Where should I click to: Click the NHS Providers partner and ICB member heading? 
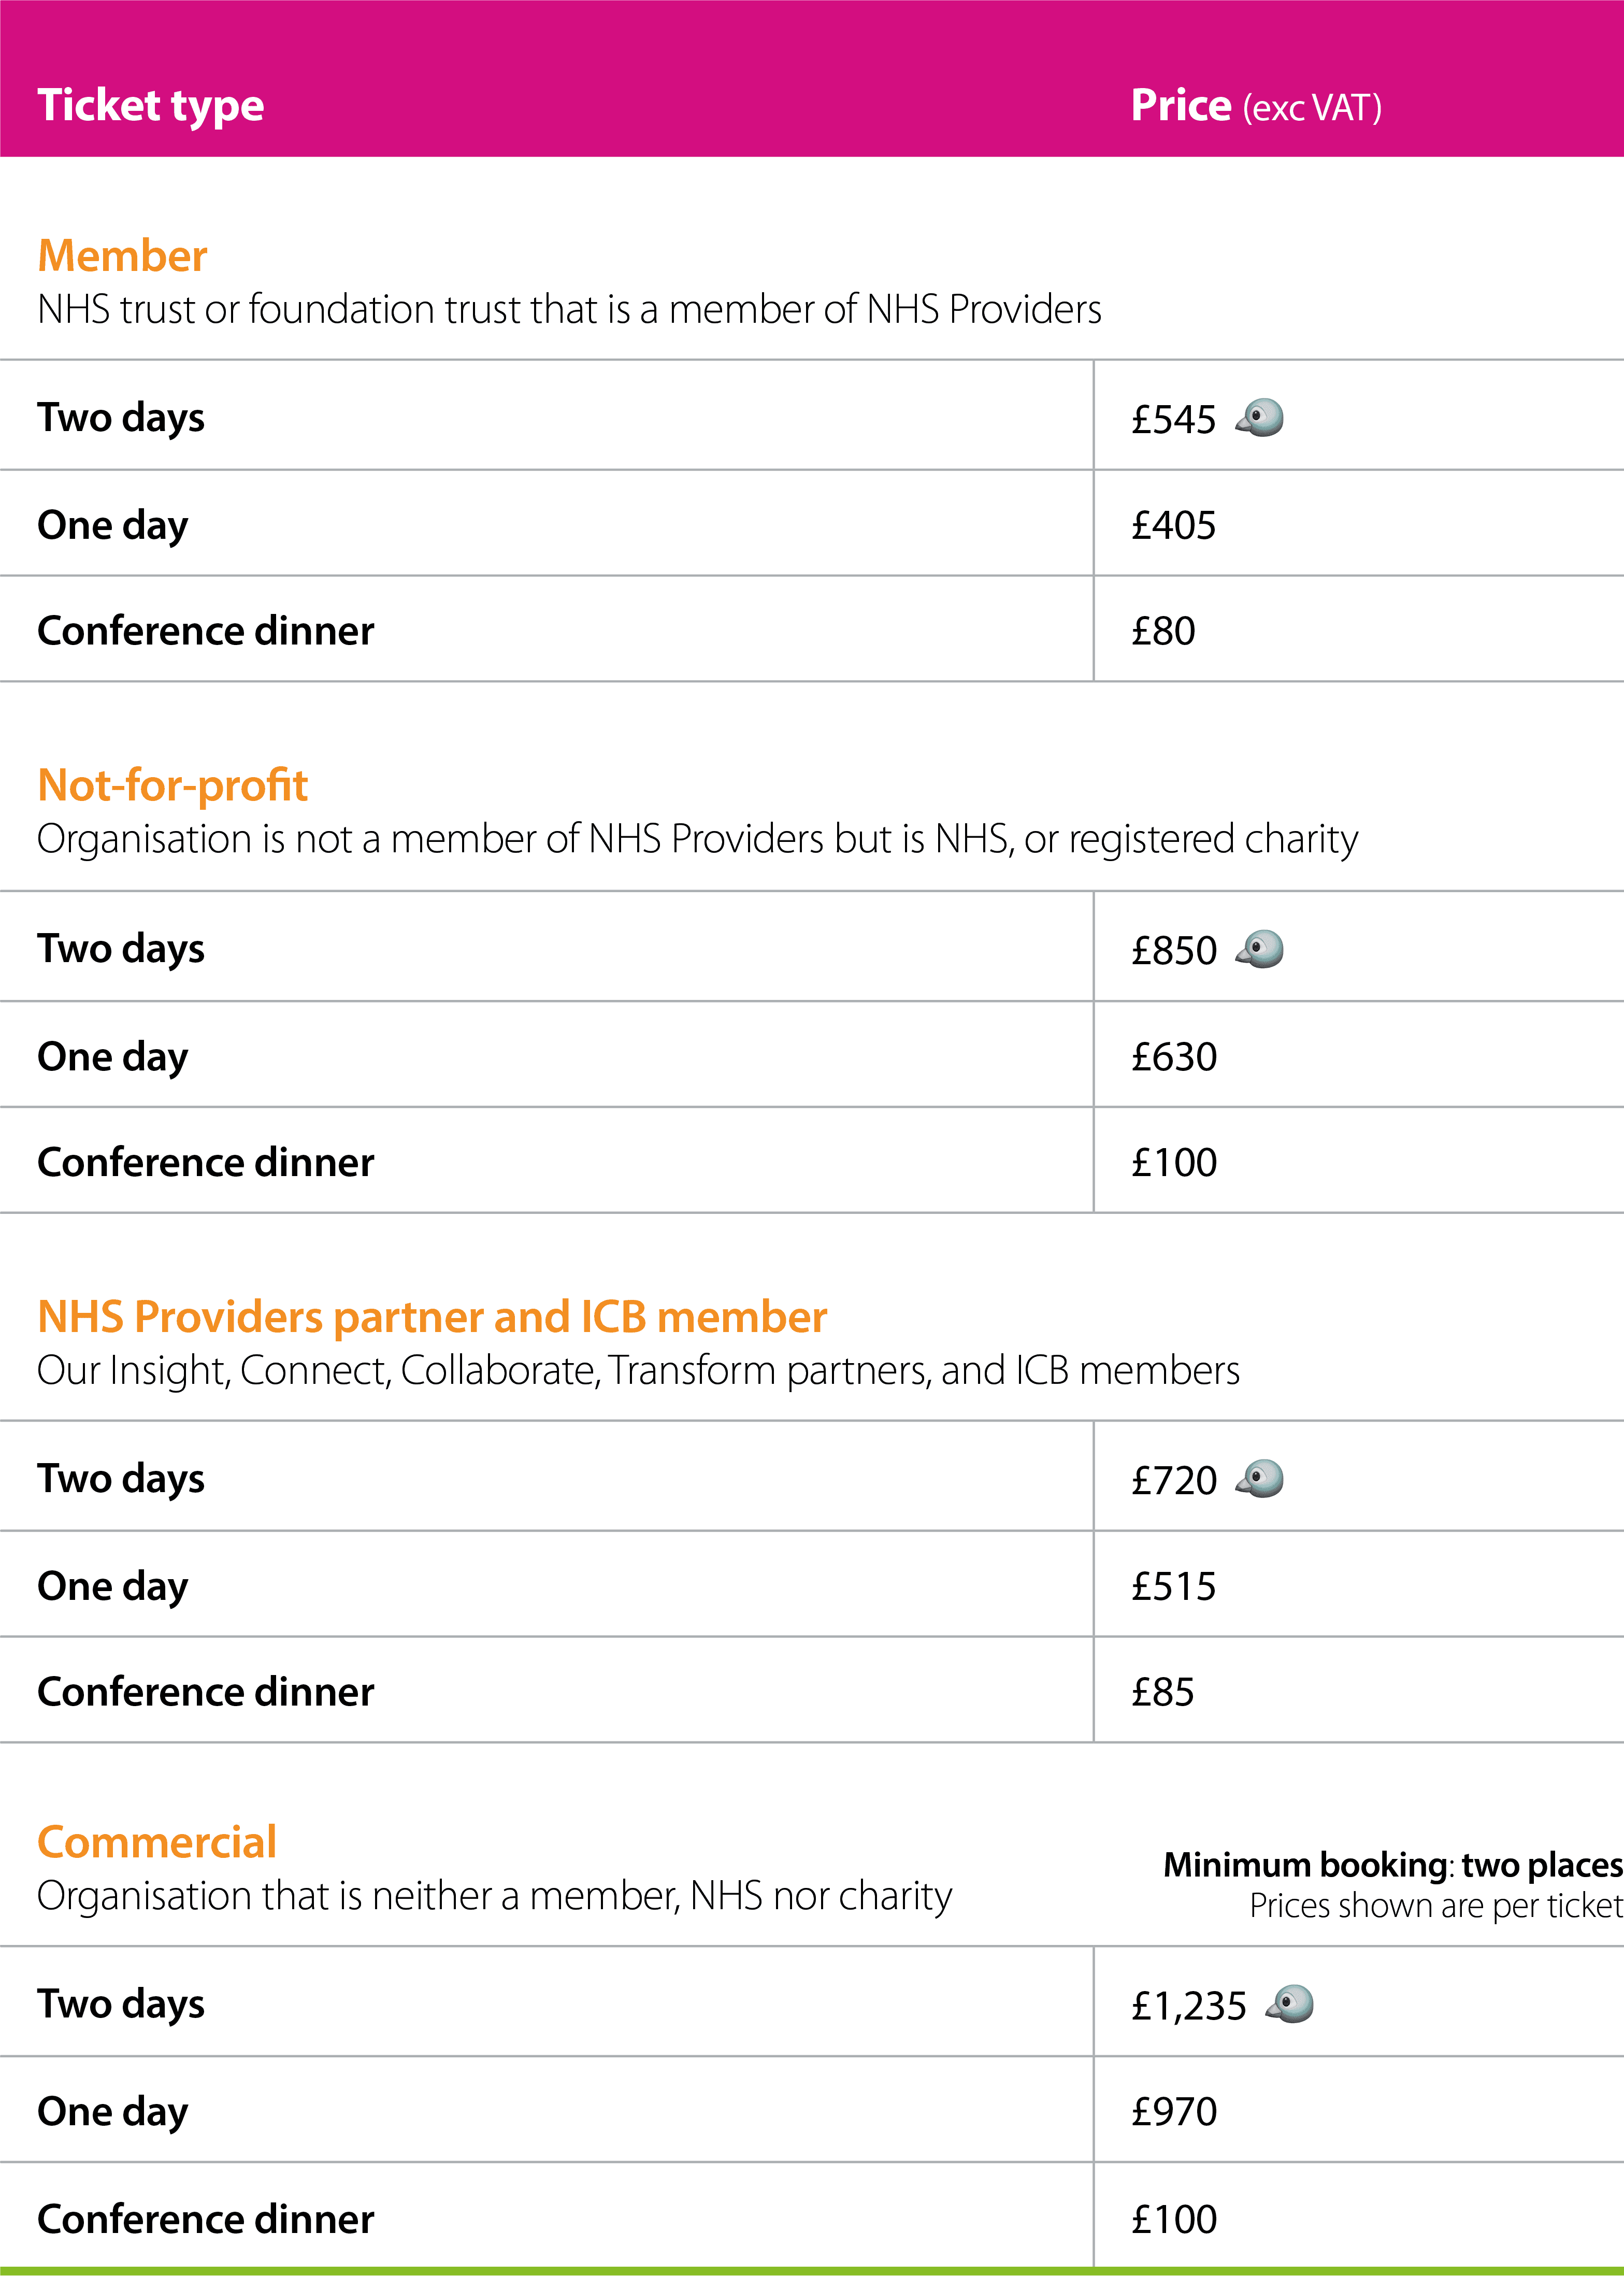432,1317
